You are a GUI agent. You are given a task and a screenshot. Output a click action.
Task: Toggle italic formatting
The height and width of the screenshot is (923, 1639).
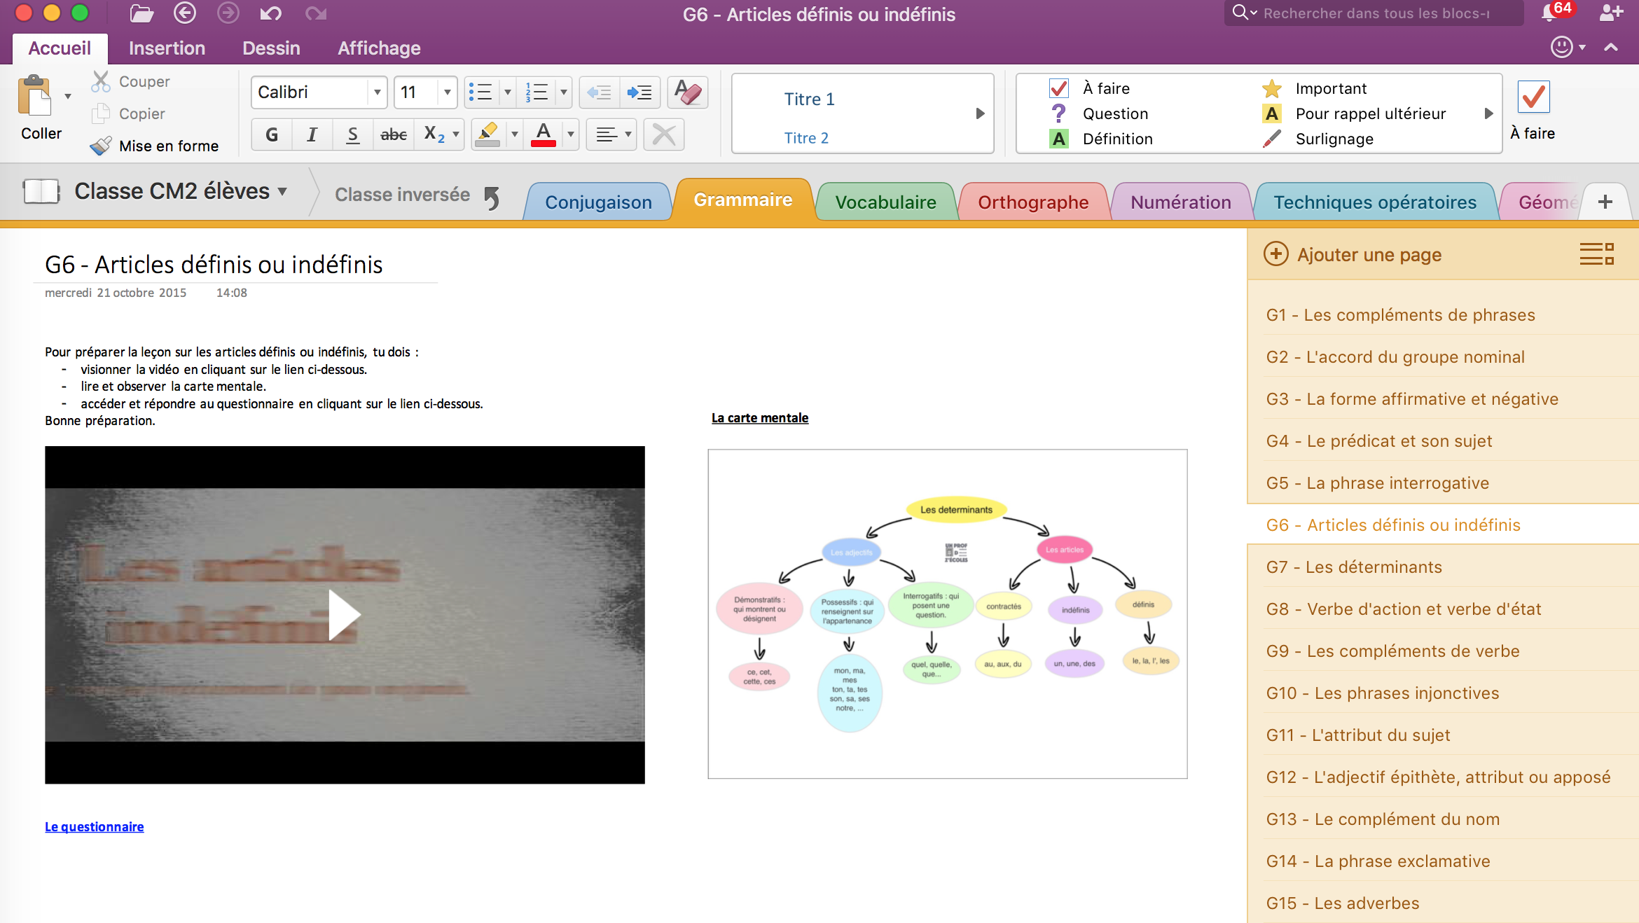pos(312,134)
